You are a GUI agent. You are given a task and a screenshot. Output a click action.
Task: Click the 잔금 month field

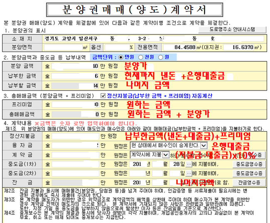point(157,183)
